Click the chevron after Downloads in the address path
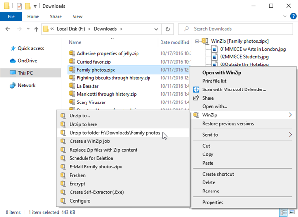Screen dimensions: 298x217 pos(121,29)
